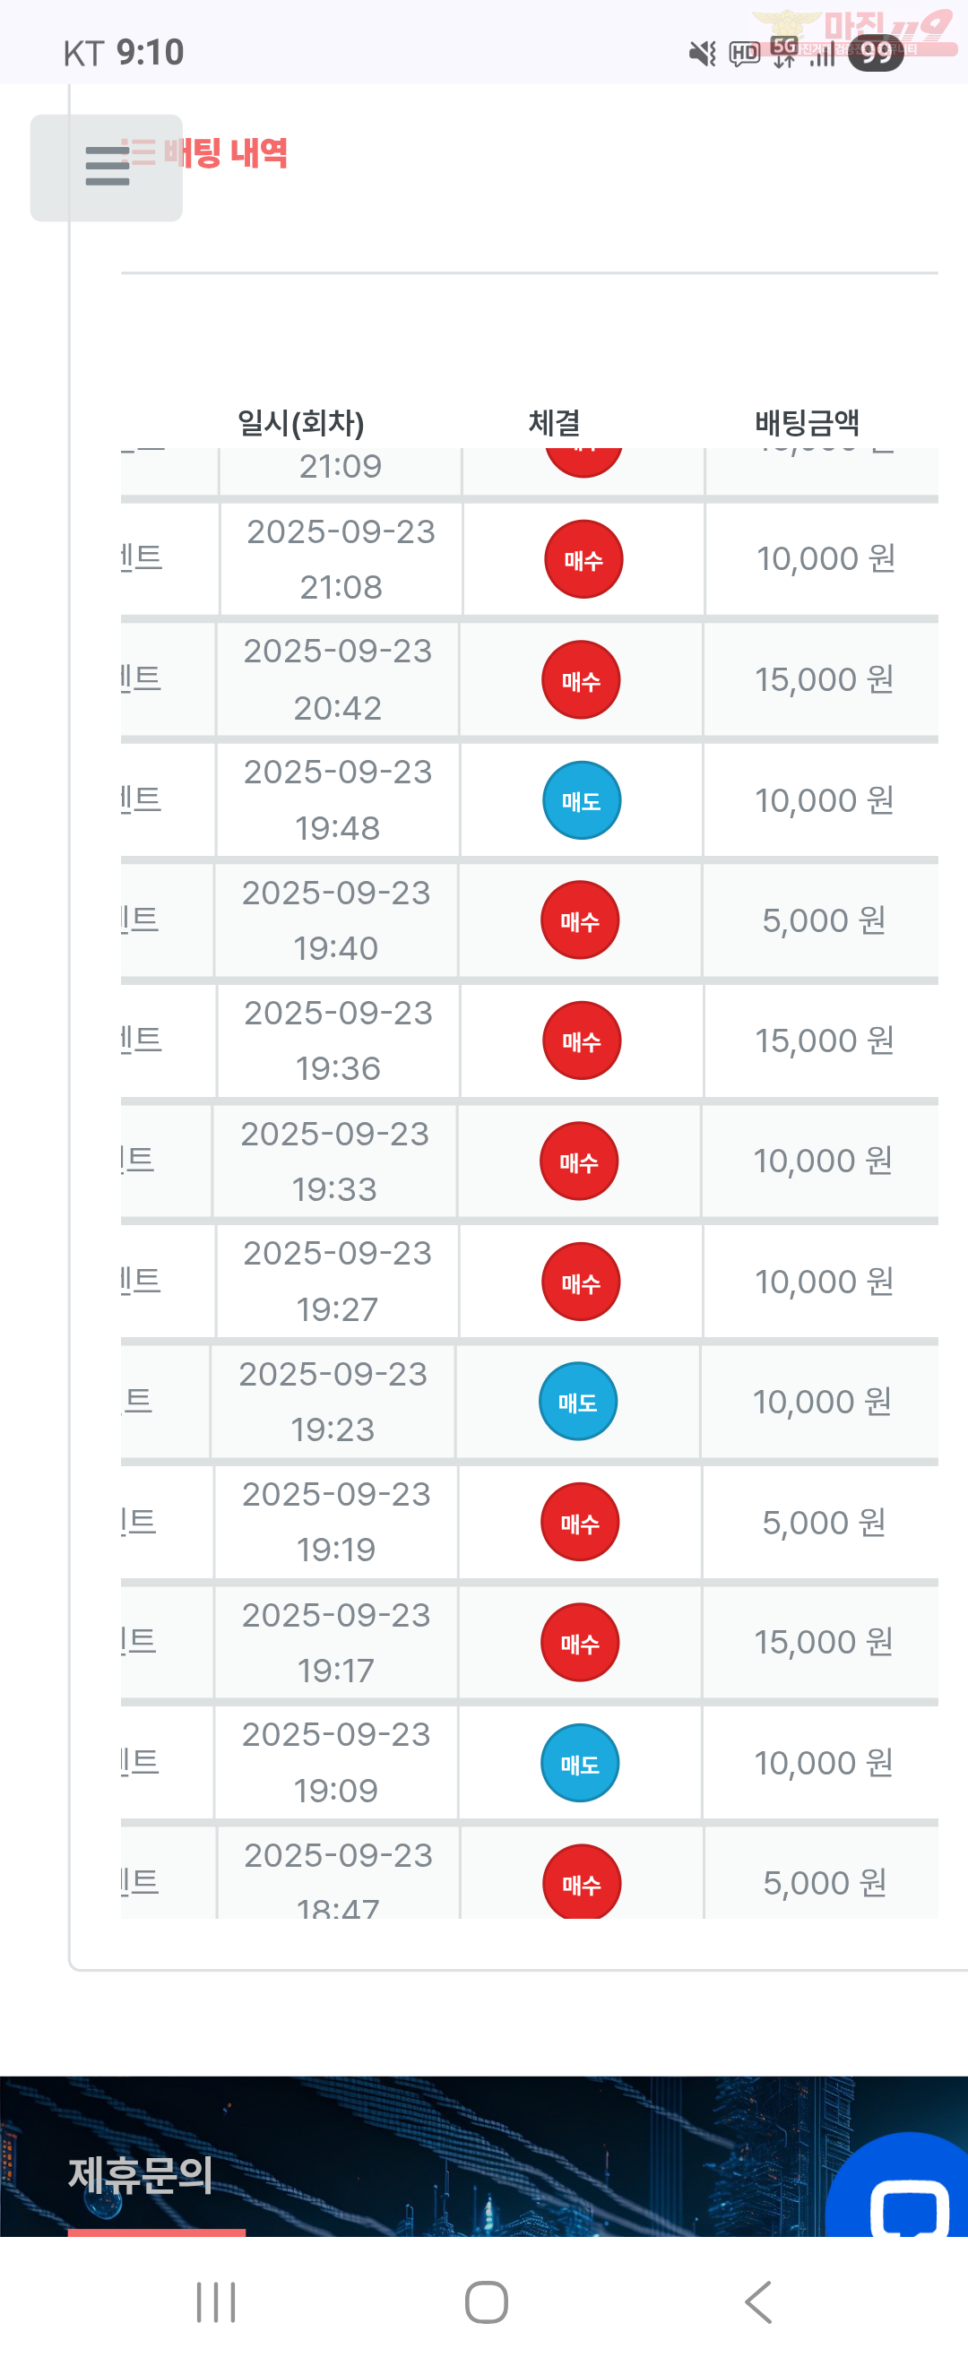Tap the blue 매도 badge for 19:23
The height and width of the screenshot is (2366, 968).
(578, 1402)
